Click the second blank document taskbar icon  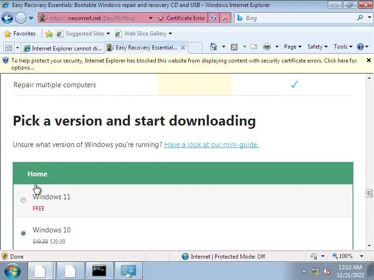[70, 271]
